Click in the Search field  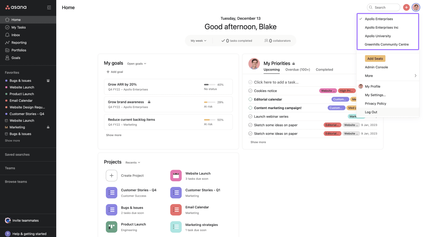tap(384, 7)
